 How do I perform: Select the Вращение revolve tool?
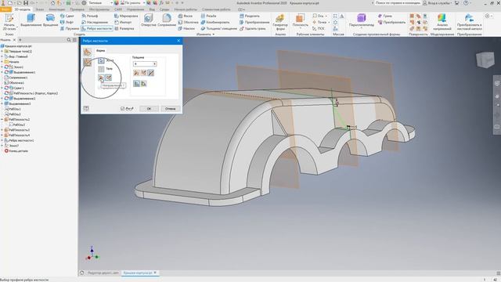pos(50,20)
